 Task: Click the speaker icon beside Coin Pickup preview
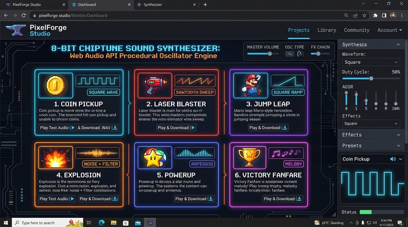click(393, 159)
